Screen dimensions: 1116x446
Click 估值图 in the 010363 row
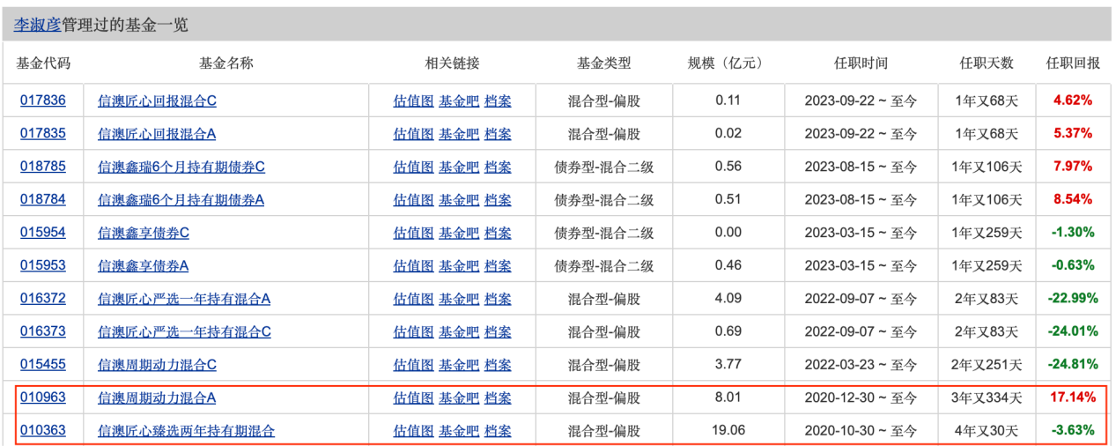pos(413,431)
